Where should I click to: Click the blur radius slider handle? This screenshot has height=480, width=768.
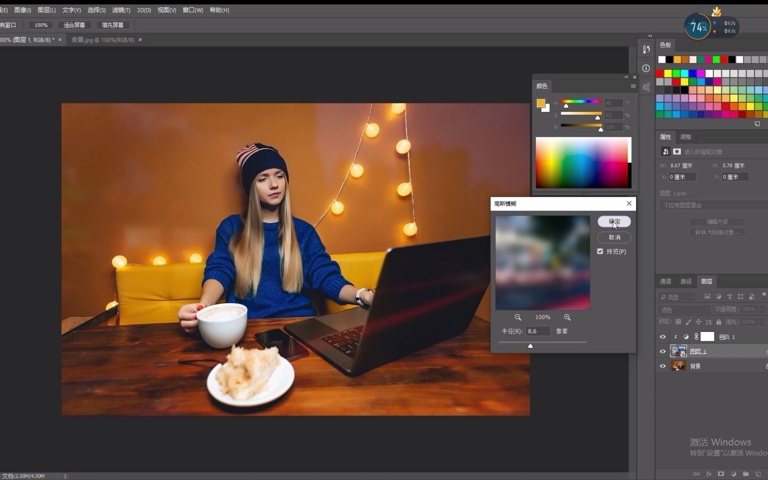tap(530, 346)
